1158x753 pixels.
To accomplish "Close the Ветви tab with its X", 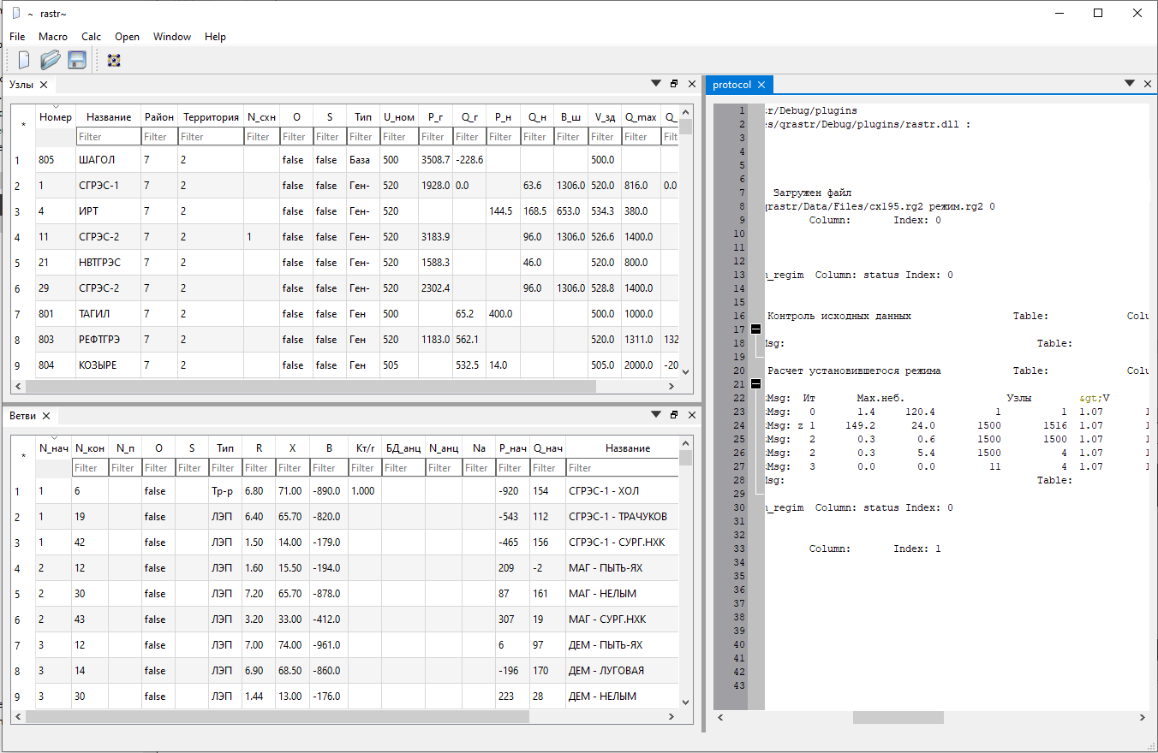I will 46,416.
